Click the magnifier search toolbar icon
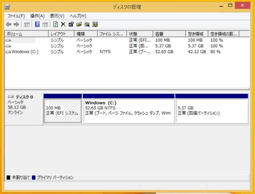Screen dimensions: 255x194 pyautogui.click(x=87, y=24)
